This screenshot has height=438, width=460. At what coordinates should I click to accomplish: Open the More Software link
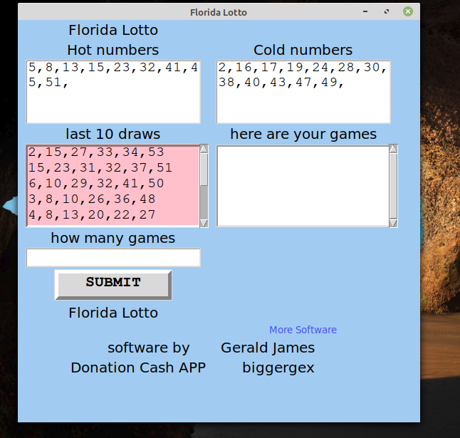(303, 330)
